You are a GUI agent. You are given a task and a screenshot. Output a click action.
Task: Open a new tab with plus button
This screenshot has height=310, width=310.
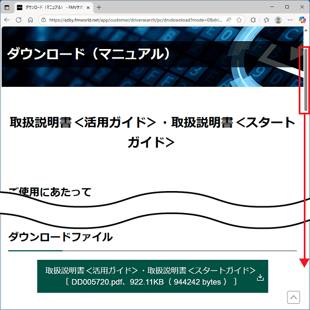[x=99, y=7]
